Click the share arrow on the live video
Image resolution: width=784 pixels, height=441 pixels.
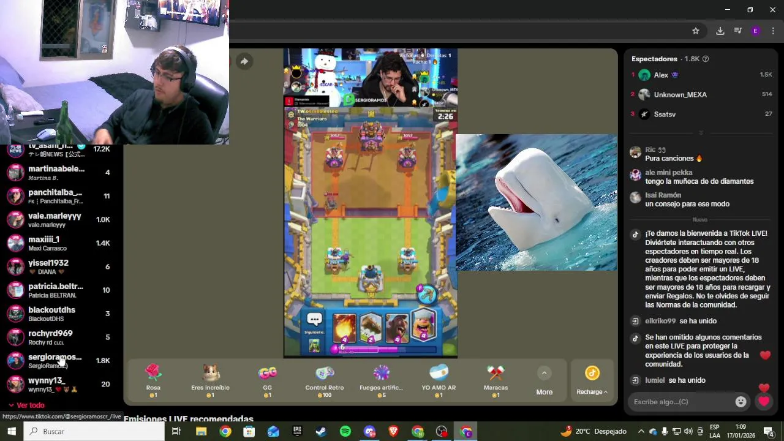tap(244, 61)
